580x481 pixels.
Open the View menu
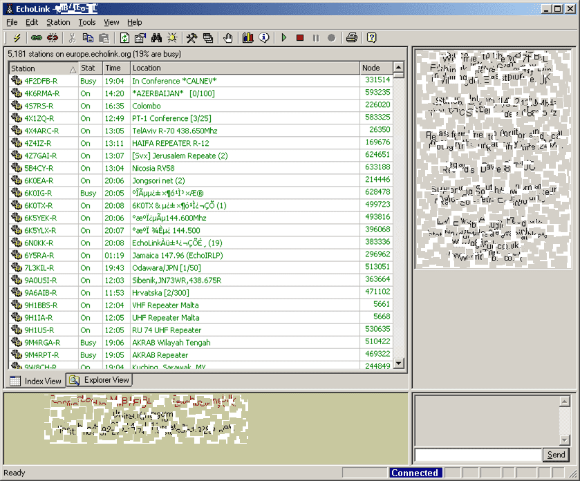111,22
